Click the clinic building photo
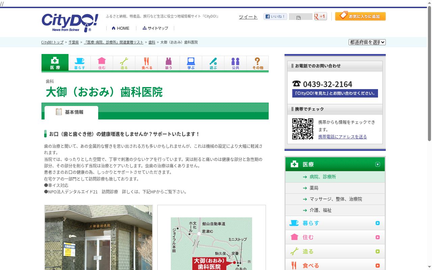 (x=99, y=238)
